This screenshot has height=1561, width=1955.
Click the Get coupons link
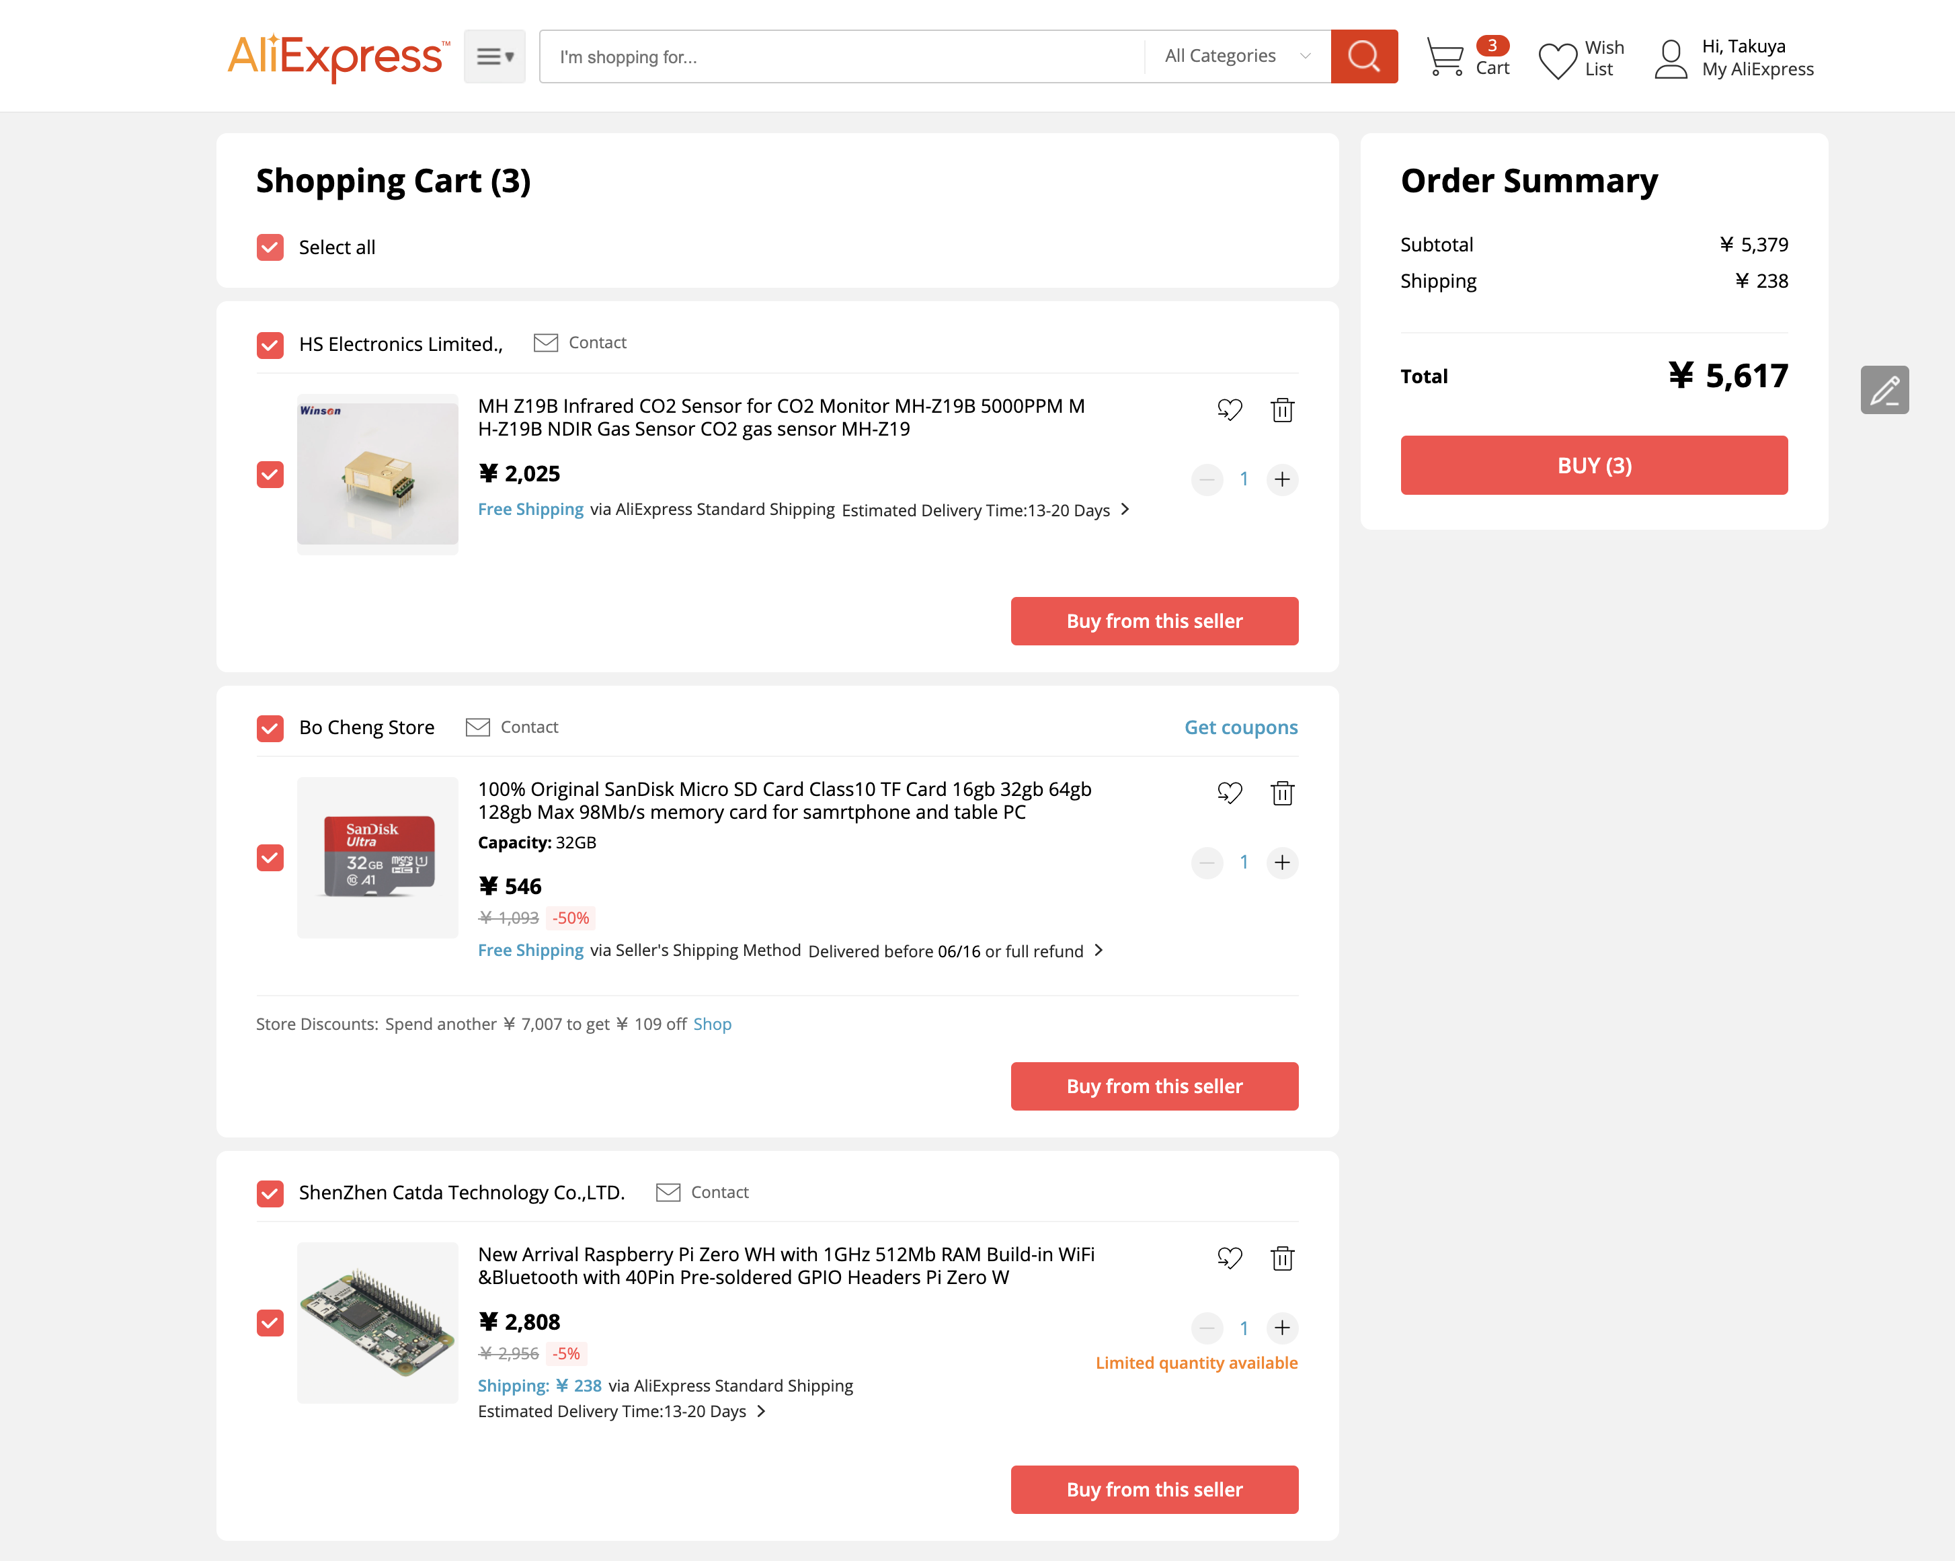(1240, 727)
